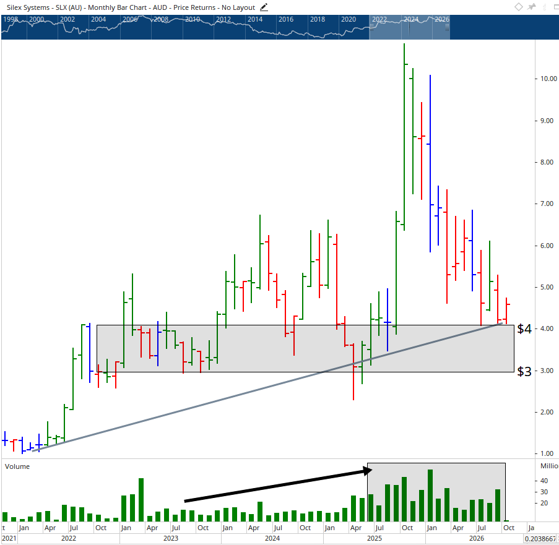This screenshot has width=559, height=545.
Task: Click the $4 annotation label
Action: [524, 328]
